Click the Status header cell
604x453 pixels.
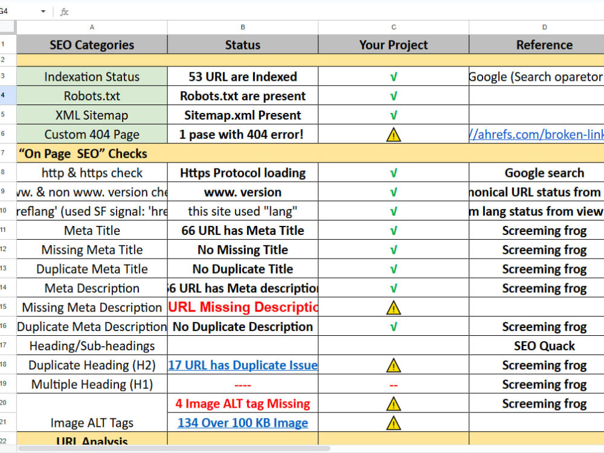click(x=243, y=45)
